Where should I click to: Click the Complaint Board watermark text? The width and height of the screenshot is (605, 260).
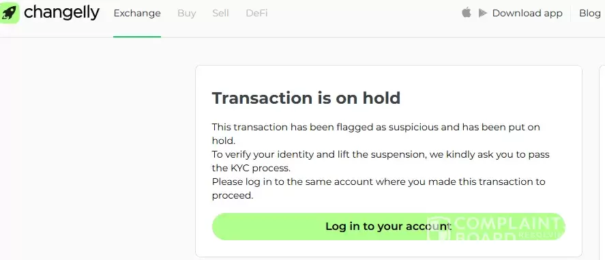[x=509, y=229]
